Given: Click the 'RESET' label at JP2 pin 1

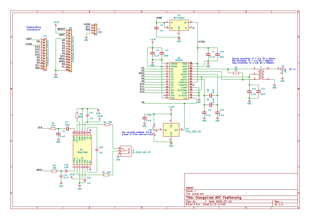Looking at the screenshot, I should point(61,30).
